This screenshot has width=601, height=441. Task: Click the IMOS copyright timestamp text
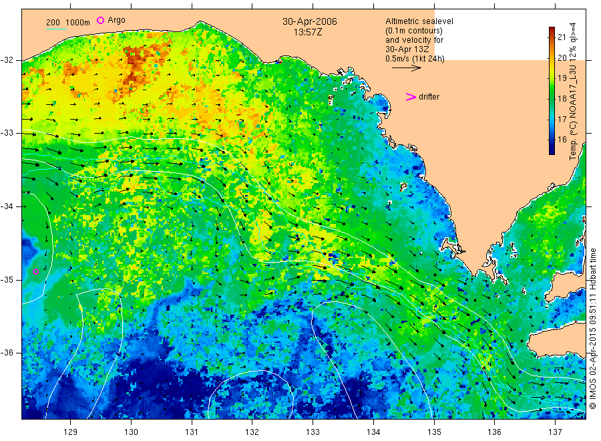click(592, 329)
